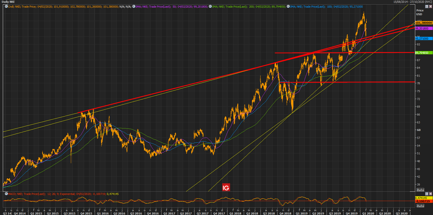Click the SMA 200 legend icon
The height and width of the screenshot is (215, 433).
210,6
